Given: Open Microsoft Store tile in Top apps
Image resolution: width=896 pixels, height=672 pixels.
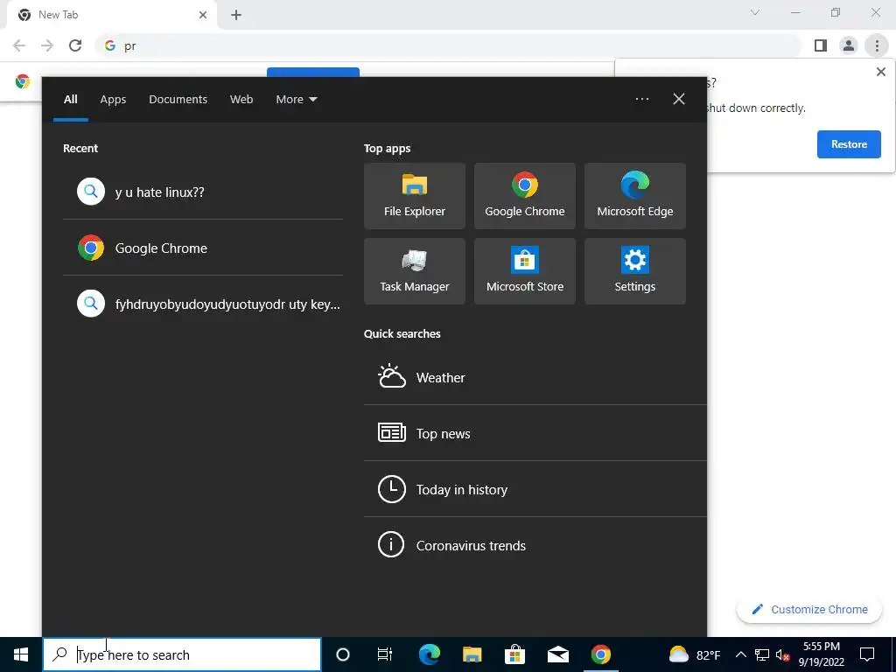Looking at the screenshot, I should pyautogui.click(x=525, y=271).
